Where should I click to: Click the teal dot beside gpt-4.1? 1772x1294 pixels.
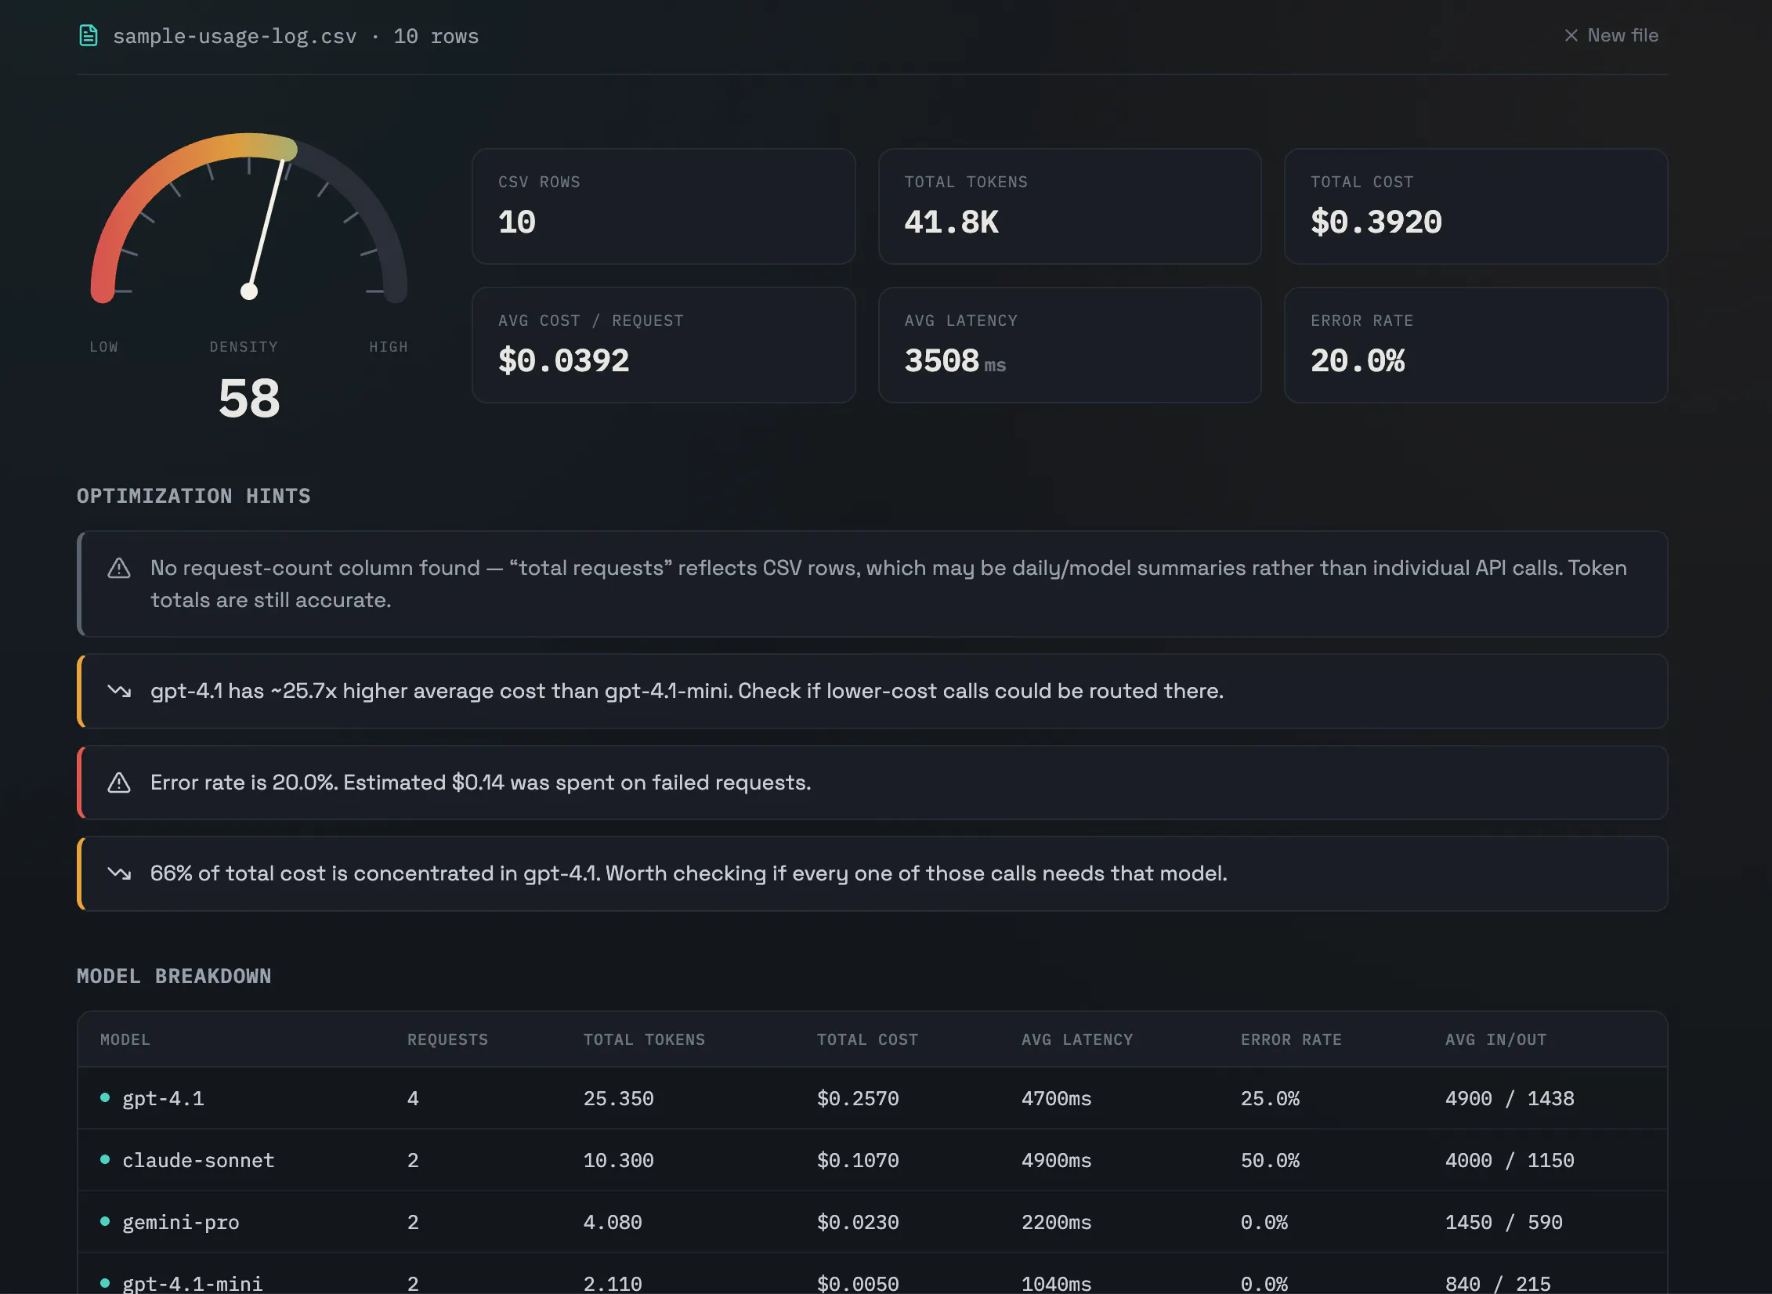(105, 1097)
